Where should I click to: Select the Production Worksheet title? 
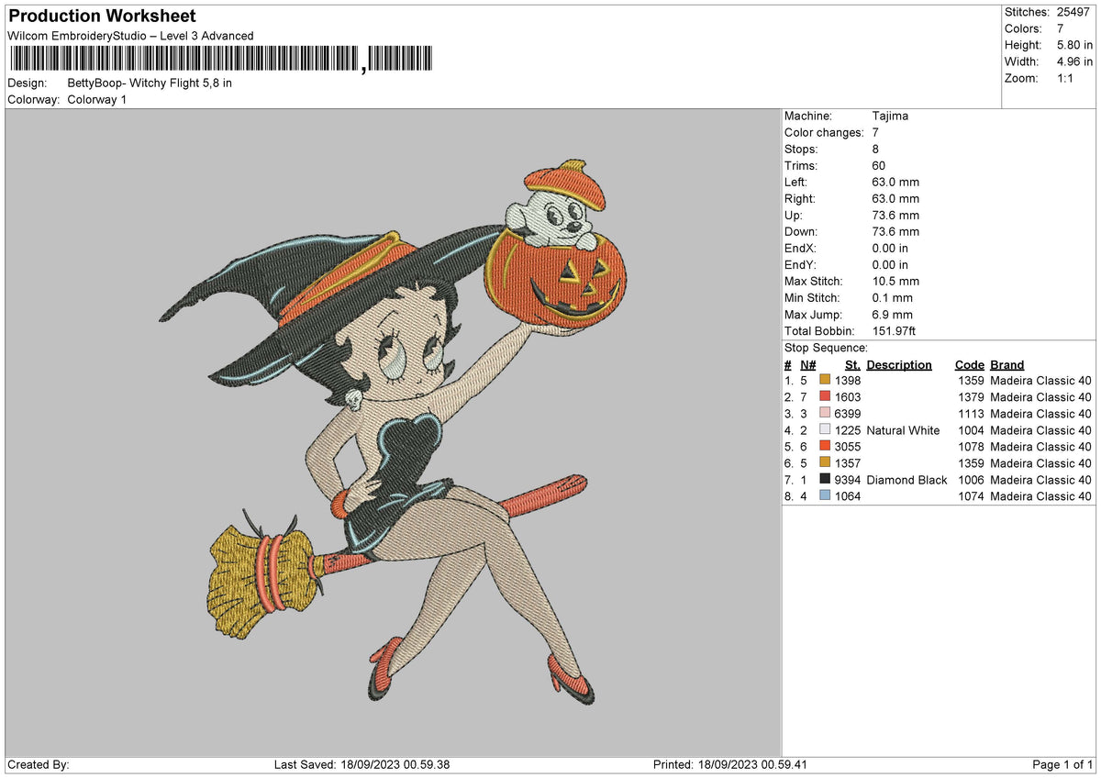coord(102,17)
